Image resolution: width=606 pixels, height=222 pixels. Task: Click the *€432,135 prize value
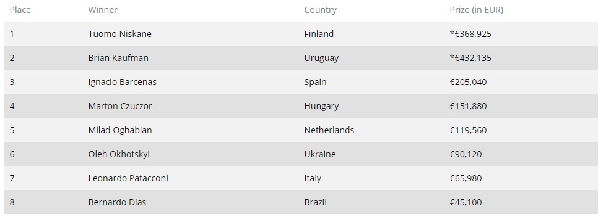[470, 58]
